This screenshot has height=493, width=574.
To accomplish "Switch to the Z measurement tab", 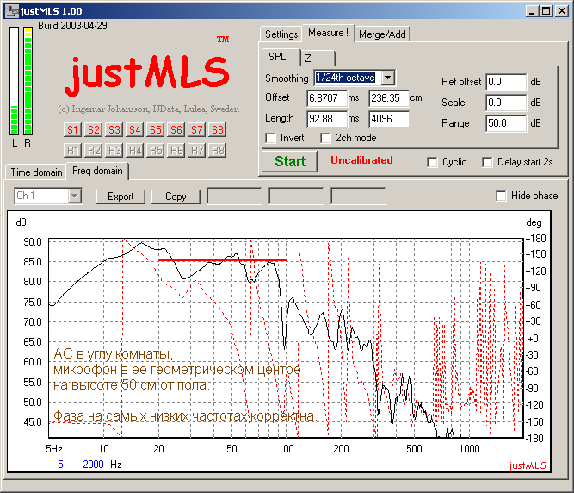I will 306,58.
